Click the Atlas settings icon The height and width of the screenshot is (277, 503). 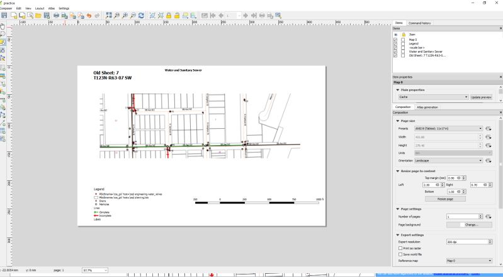coord(278,15)
